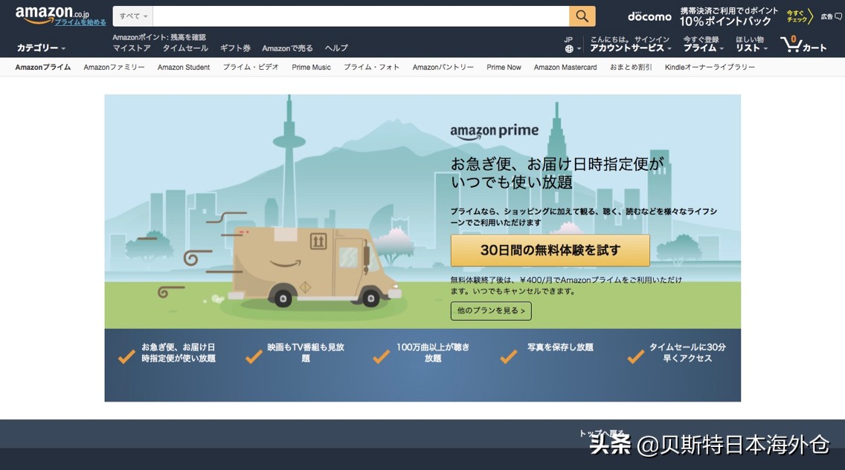Select the Amazonプライム tab
Screen dimensions: 845x470
tap(43, 68)
